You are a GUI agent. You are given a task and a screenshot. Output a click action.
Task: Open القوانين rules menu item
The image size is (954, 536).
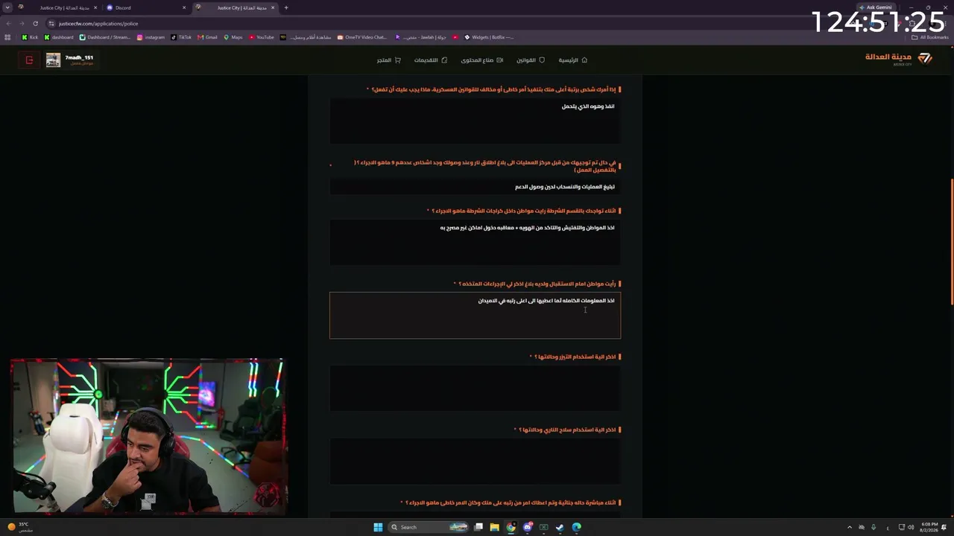(x=531, y=60)
